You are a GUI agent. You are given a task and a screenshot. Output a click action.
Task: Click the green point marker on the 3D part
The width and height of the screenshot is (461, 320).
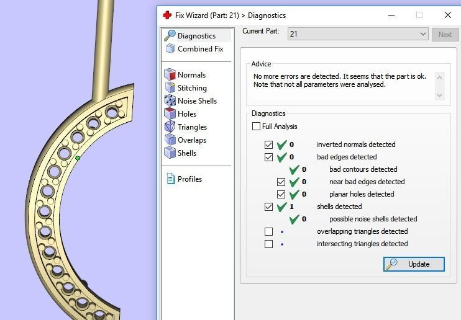tap(78, 158)
